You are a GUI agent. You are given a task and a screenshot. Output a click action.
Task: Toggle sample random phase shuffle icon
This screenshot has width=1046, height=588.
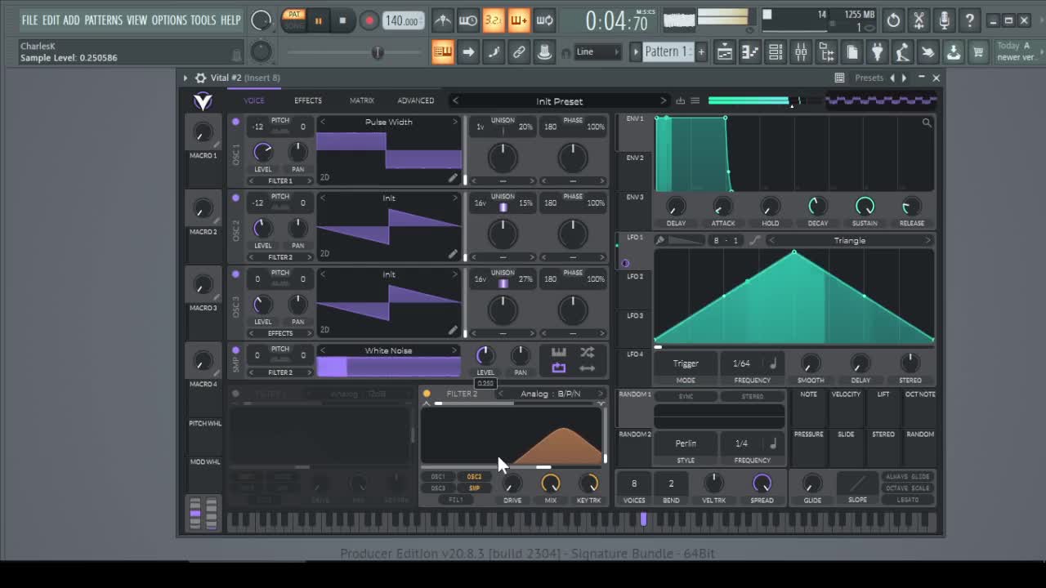(587, 352)
